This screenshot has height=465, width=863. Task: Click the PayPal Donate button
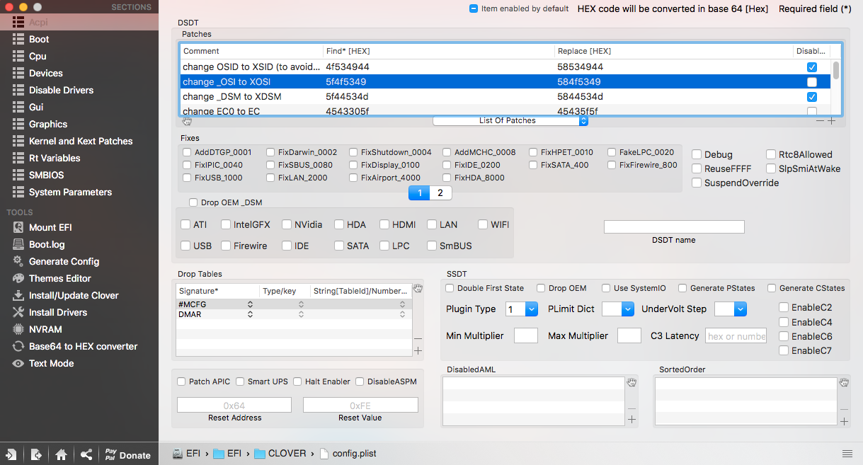tap(127, 455)
